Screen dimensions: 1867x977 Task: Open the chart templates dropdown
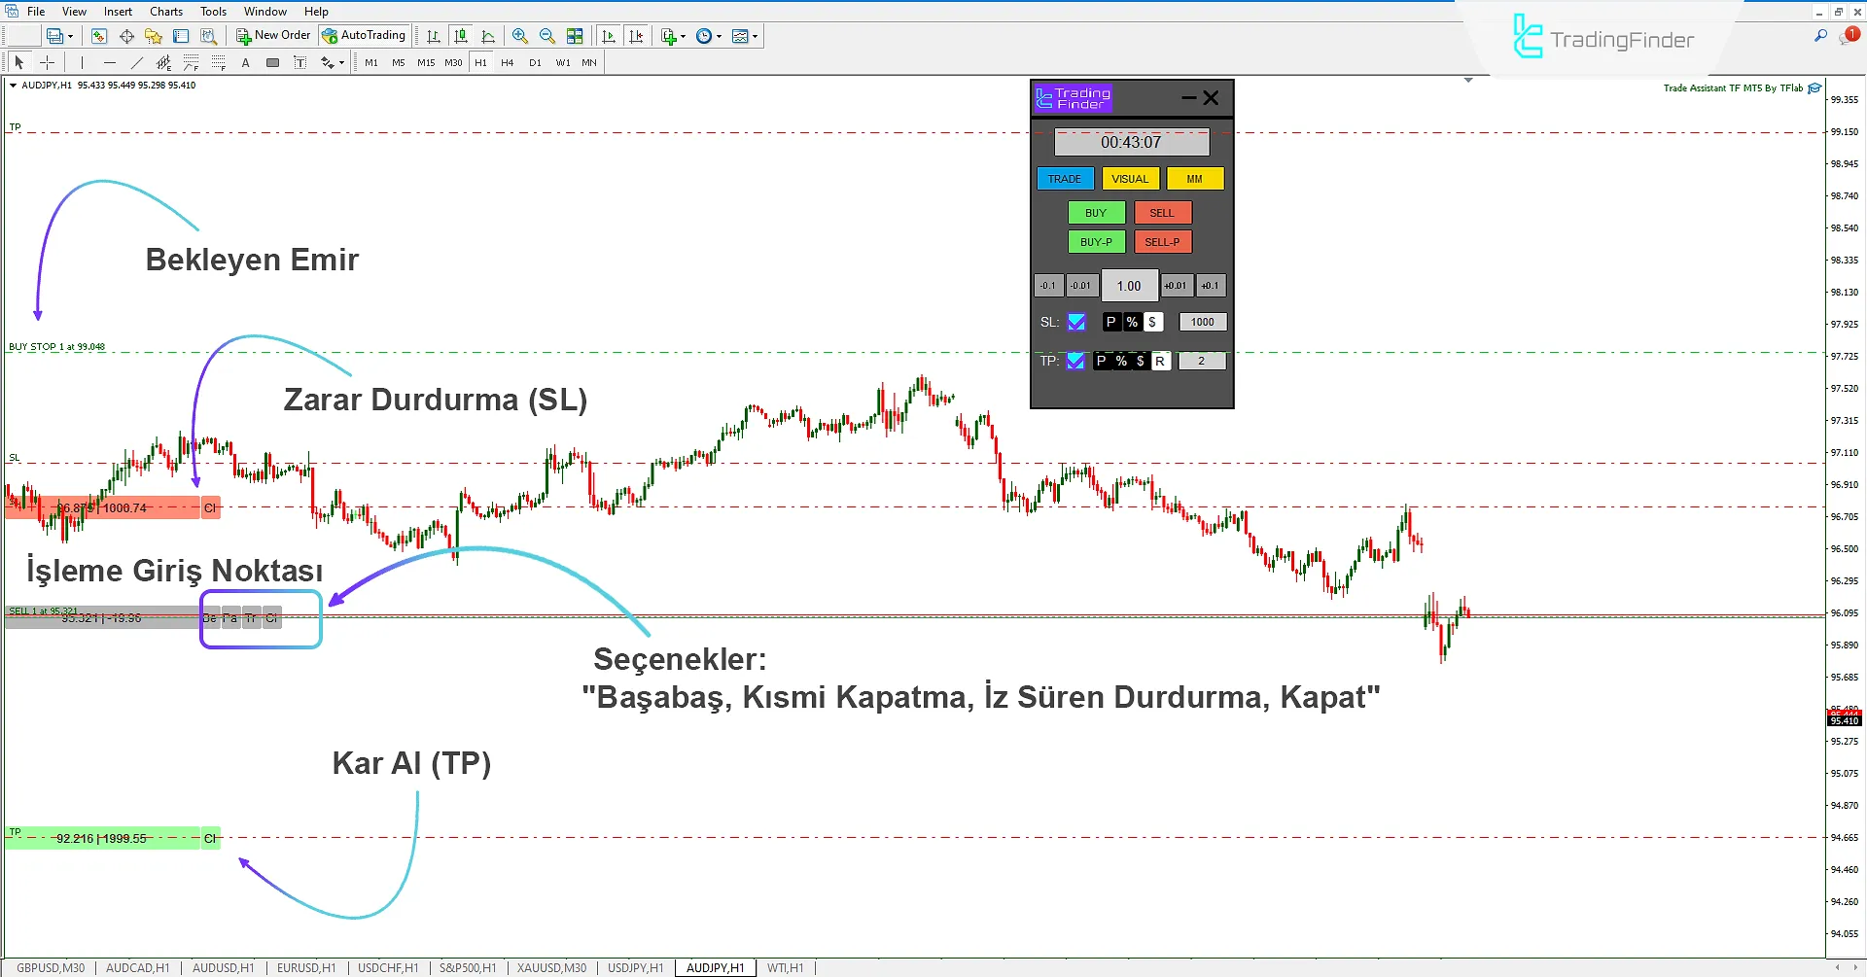(755, 36)
